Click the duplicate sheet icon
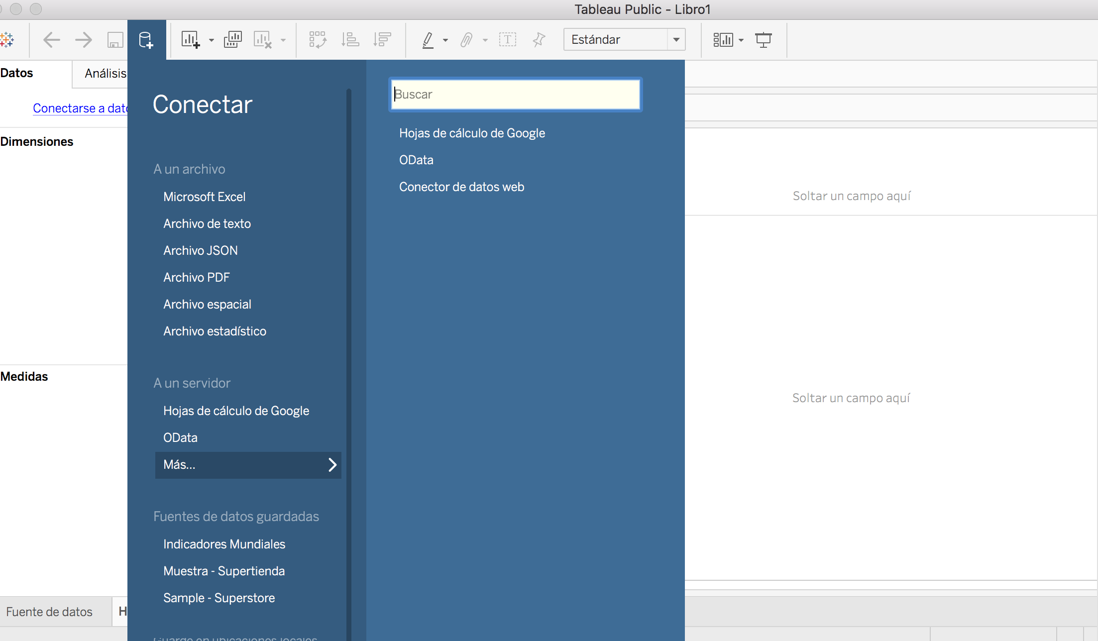The image size is (1098, 641). coord(232,39)
